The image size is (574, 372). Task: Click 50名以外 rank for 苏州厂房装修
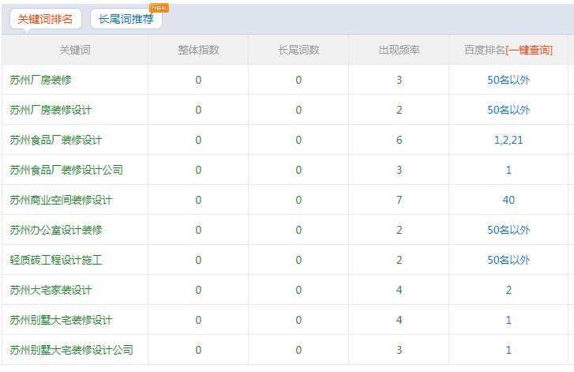508,80
